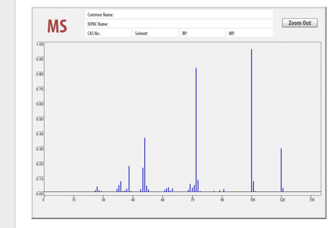Select the 135 tick on the m/z axis
The height and width of the screenshot is (228, 331).
point(312,200)
